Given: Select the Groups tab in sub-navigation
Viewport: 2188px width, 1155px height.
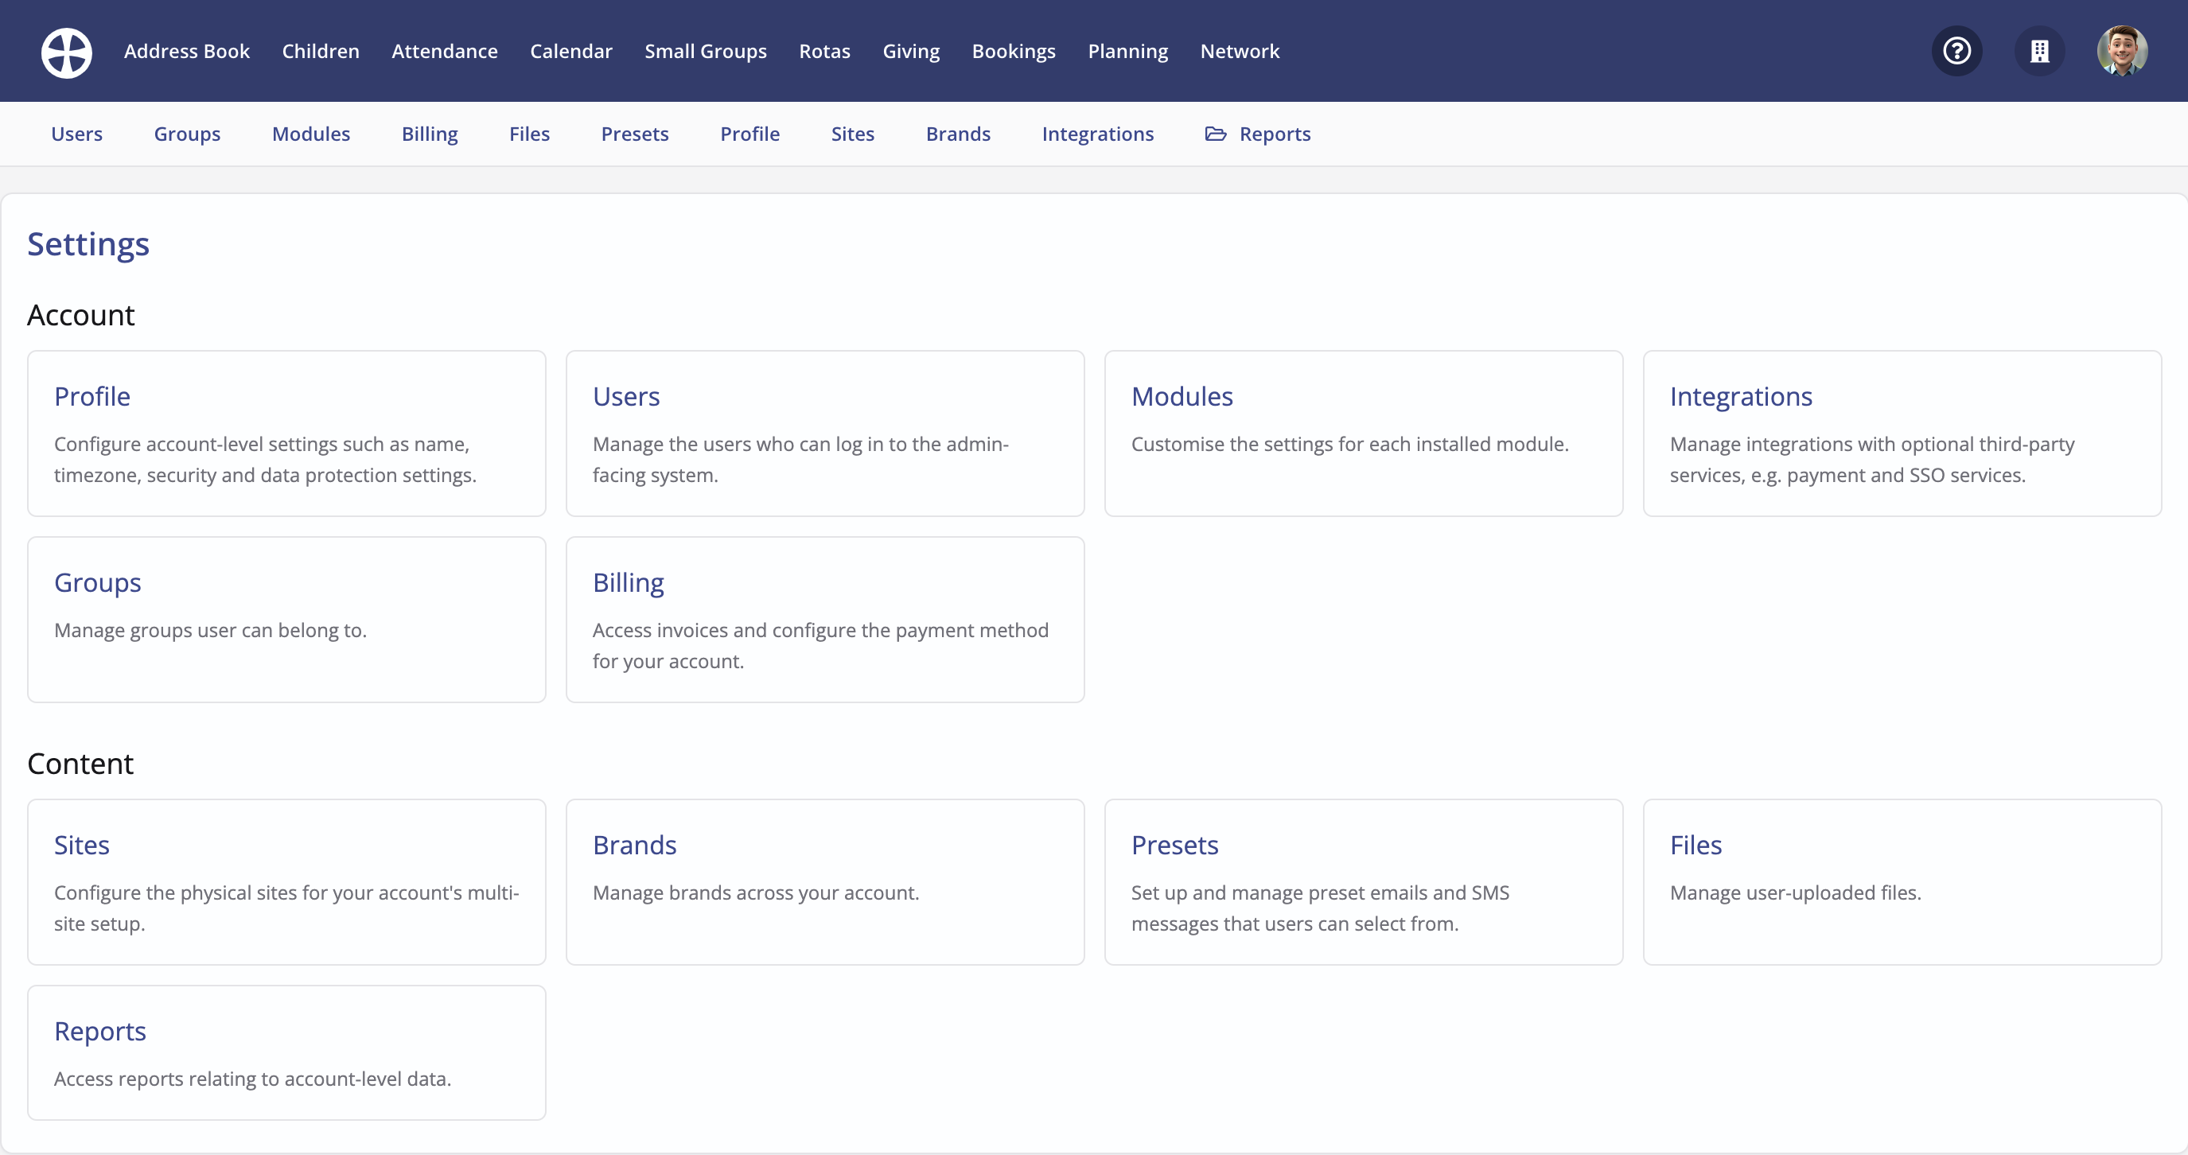Looking at the screenshot, I should tap(187, 134).
